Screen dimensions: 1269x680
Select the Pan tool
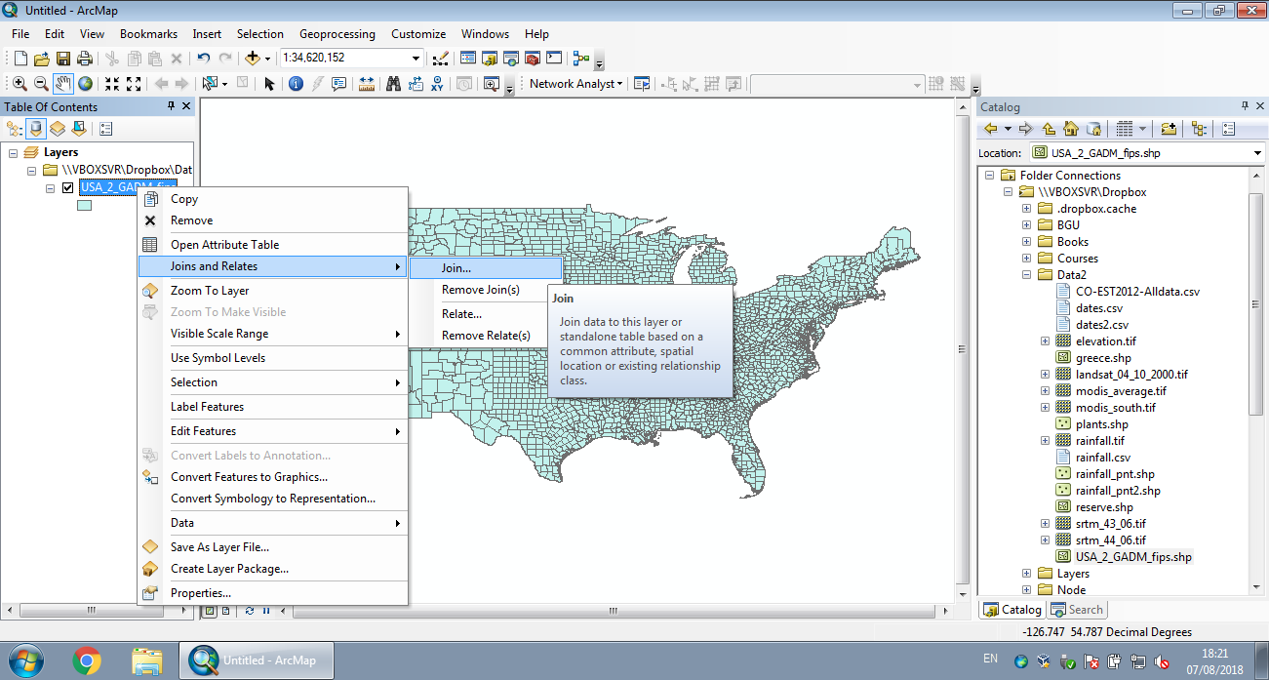(61, 84)
